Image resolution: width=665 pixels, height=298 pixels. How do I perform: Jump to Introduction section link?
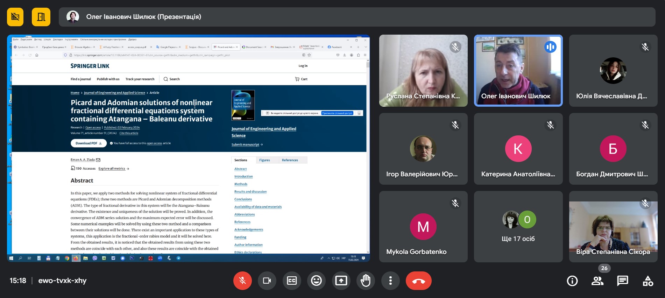(x=243, y=177)
